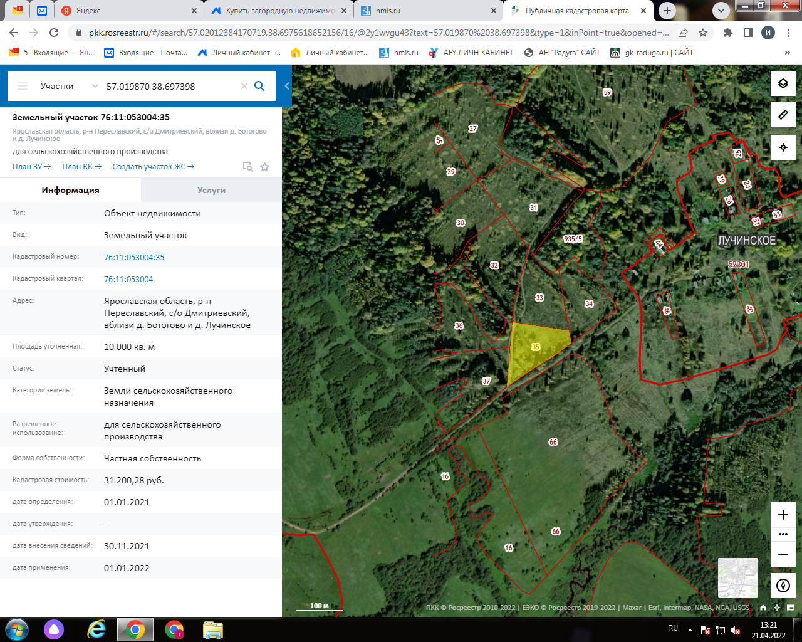This screenshot has height=642, width=802.
Task: Switch to the Услуги tab
Action: (211, 190)
